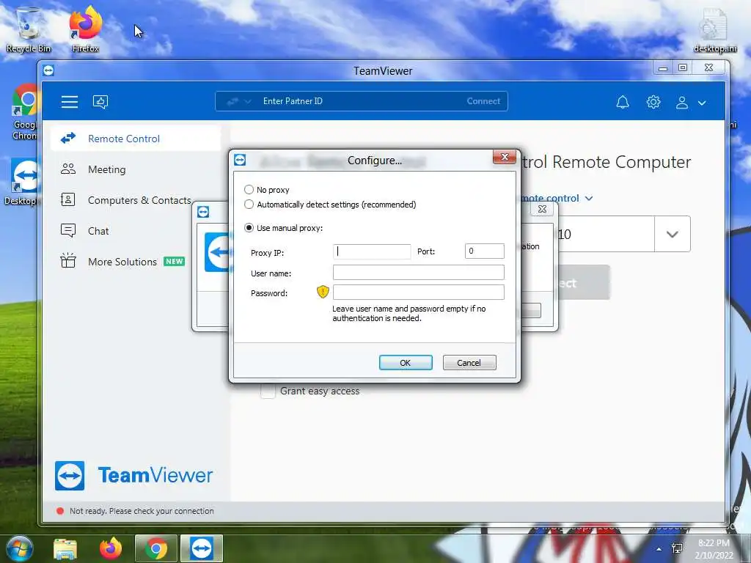Viewport: 751px width, 563px height.
Task: Click the Computers & Contacts address book icon
Action: (68, 199)
